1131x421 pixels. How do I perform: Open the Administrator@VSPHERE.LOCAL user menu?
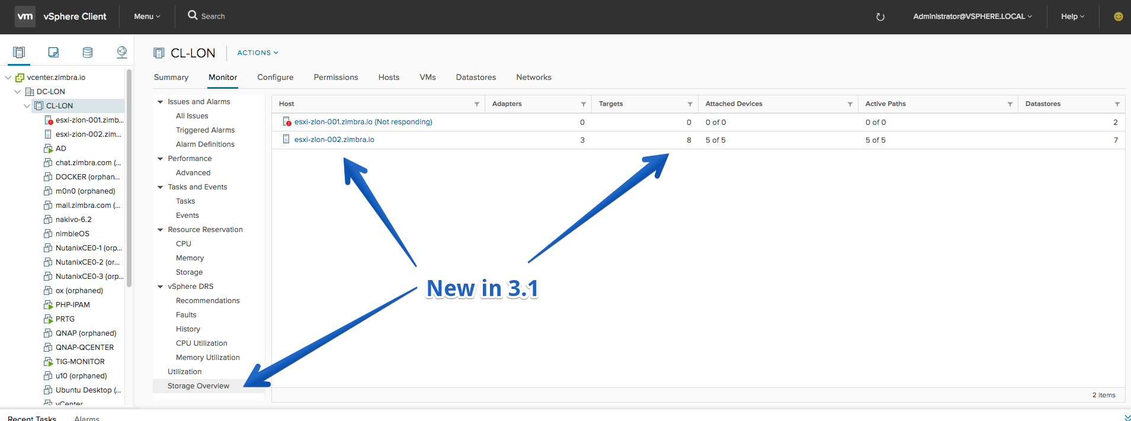972,17
